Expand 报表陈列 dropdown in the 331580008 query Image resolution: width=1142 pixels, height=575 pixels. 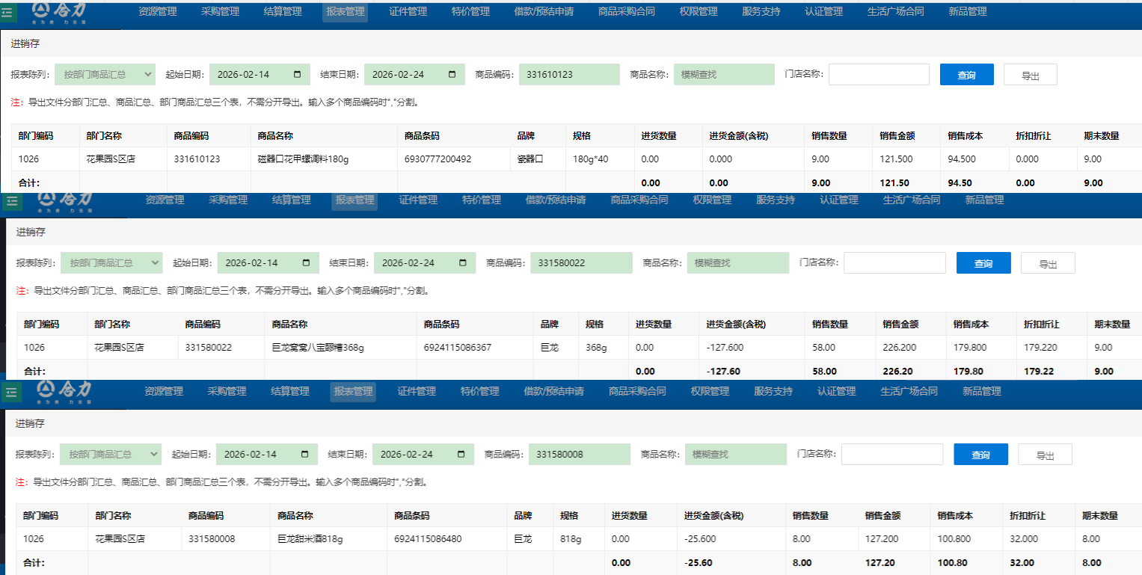111,455
